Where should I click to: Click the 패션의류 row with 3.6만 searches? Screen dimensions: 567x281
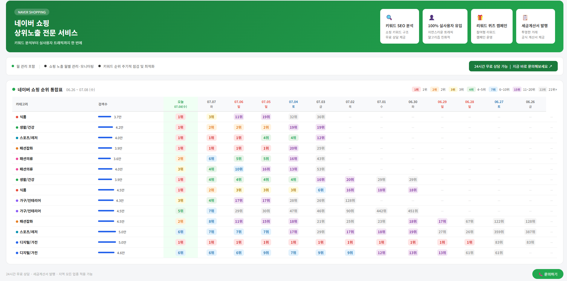pos(285,159)
